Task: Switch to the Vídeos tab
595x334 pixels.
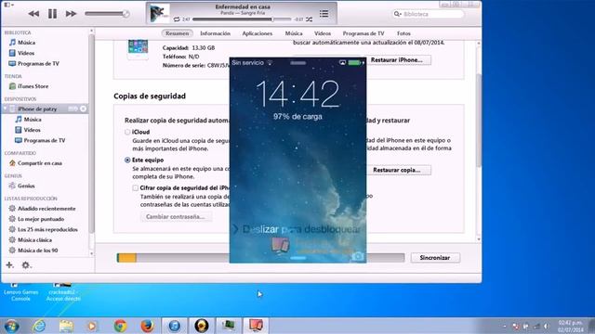Action: point(323,33)
